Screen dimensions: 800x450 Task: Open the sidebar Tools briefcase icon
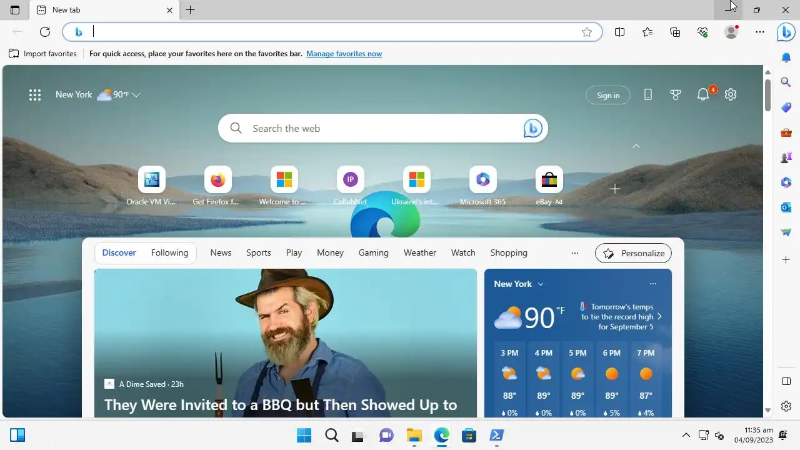[786, 132]
